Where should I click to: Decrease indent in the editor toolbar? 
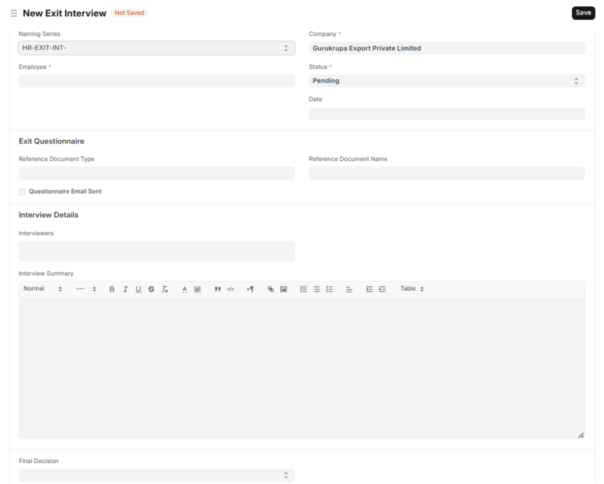tap(370, 289)
